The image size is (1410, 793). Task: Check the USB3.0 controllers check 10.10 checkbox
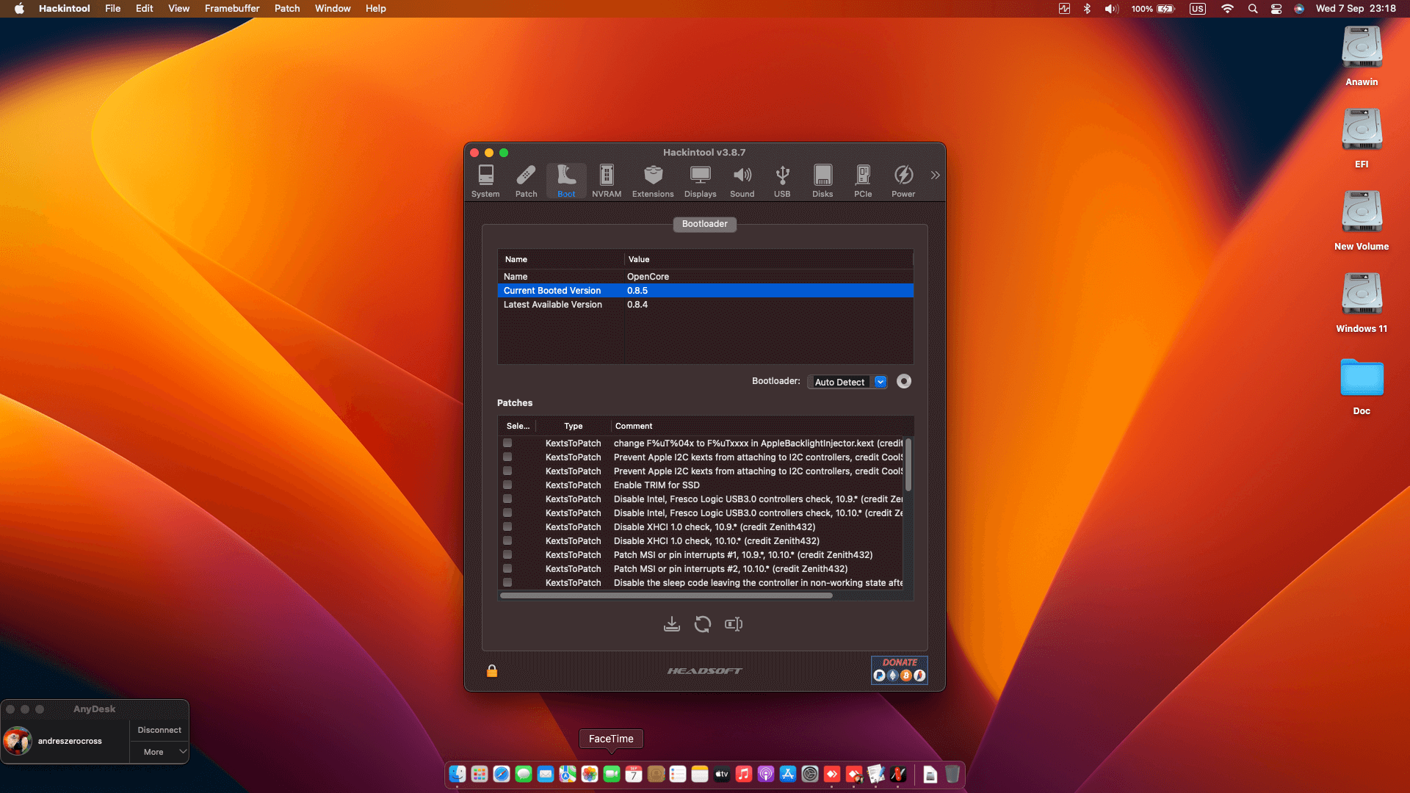coord(507,513)
